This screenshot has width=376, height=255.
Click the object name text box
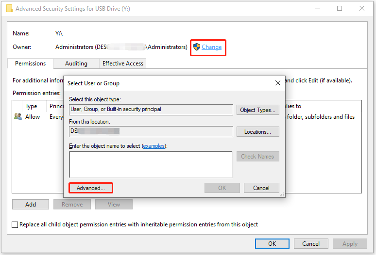pyautogui.click(x=151, y=164)
